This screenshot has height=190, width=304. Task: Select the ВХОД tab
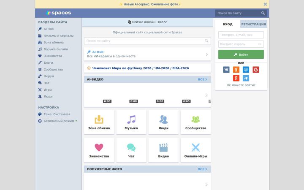[228, 24]
